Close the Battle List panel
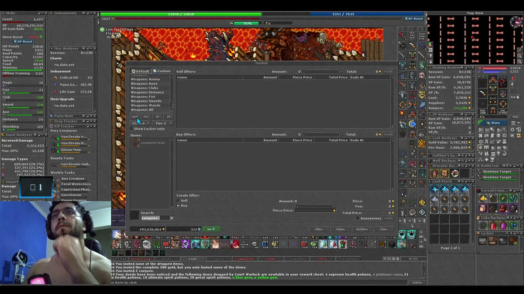The height and width of the screenshot is (294, 524). [x=521, y=166]
